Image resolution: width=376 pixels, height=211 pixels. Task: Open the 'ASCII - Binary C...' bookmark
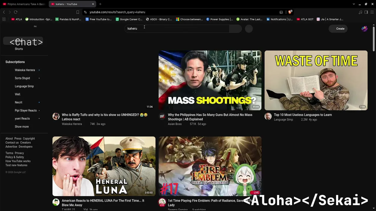159,19
